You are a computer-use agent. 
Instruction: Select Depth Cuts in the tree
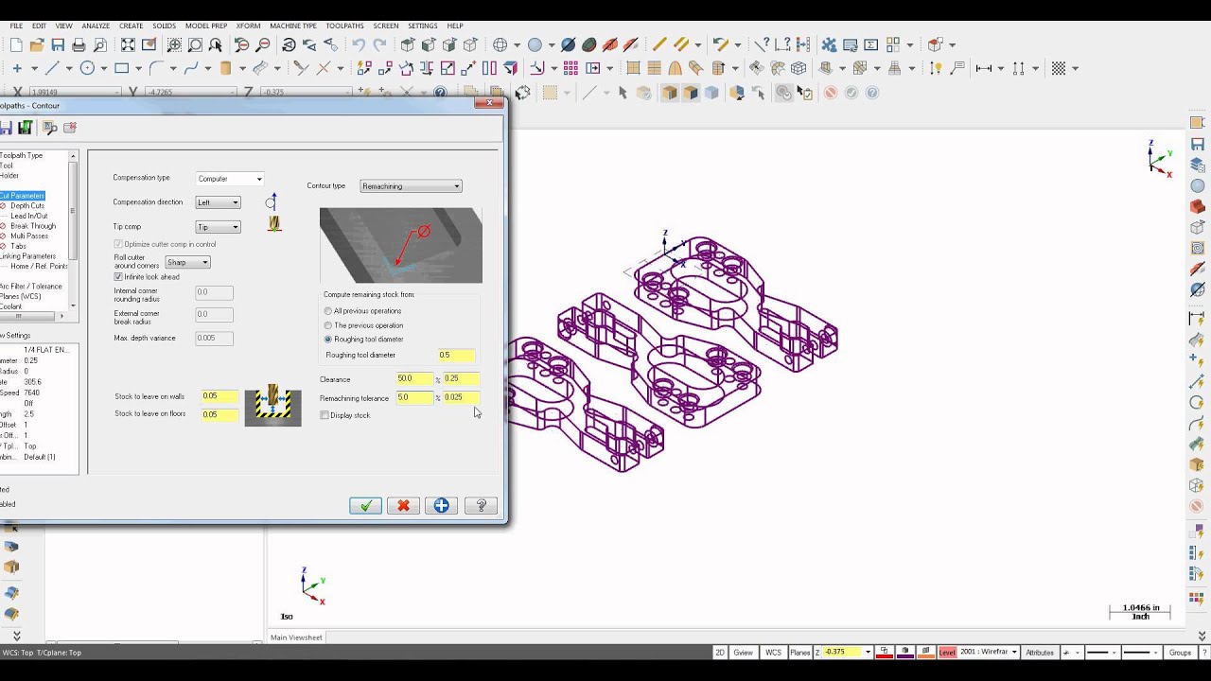pyautogui.click(x=26, y=205)
